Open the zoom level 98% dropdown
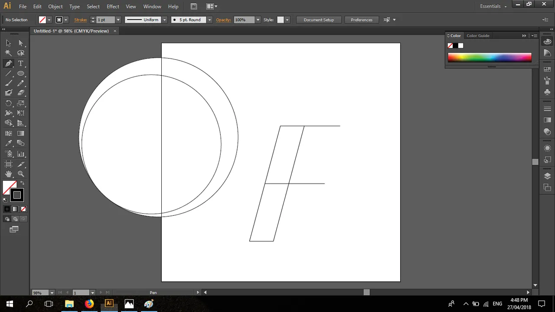 tap(52, 293)
